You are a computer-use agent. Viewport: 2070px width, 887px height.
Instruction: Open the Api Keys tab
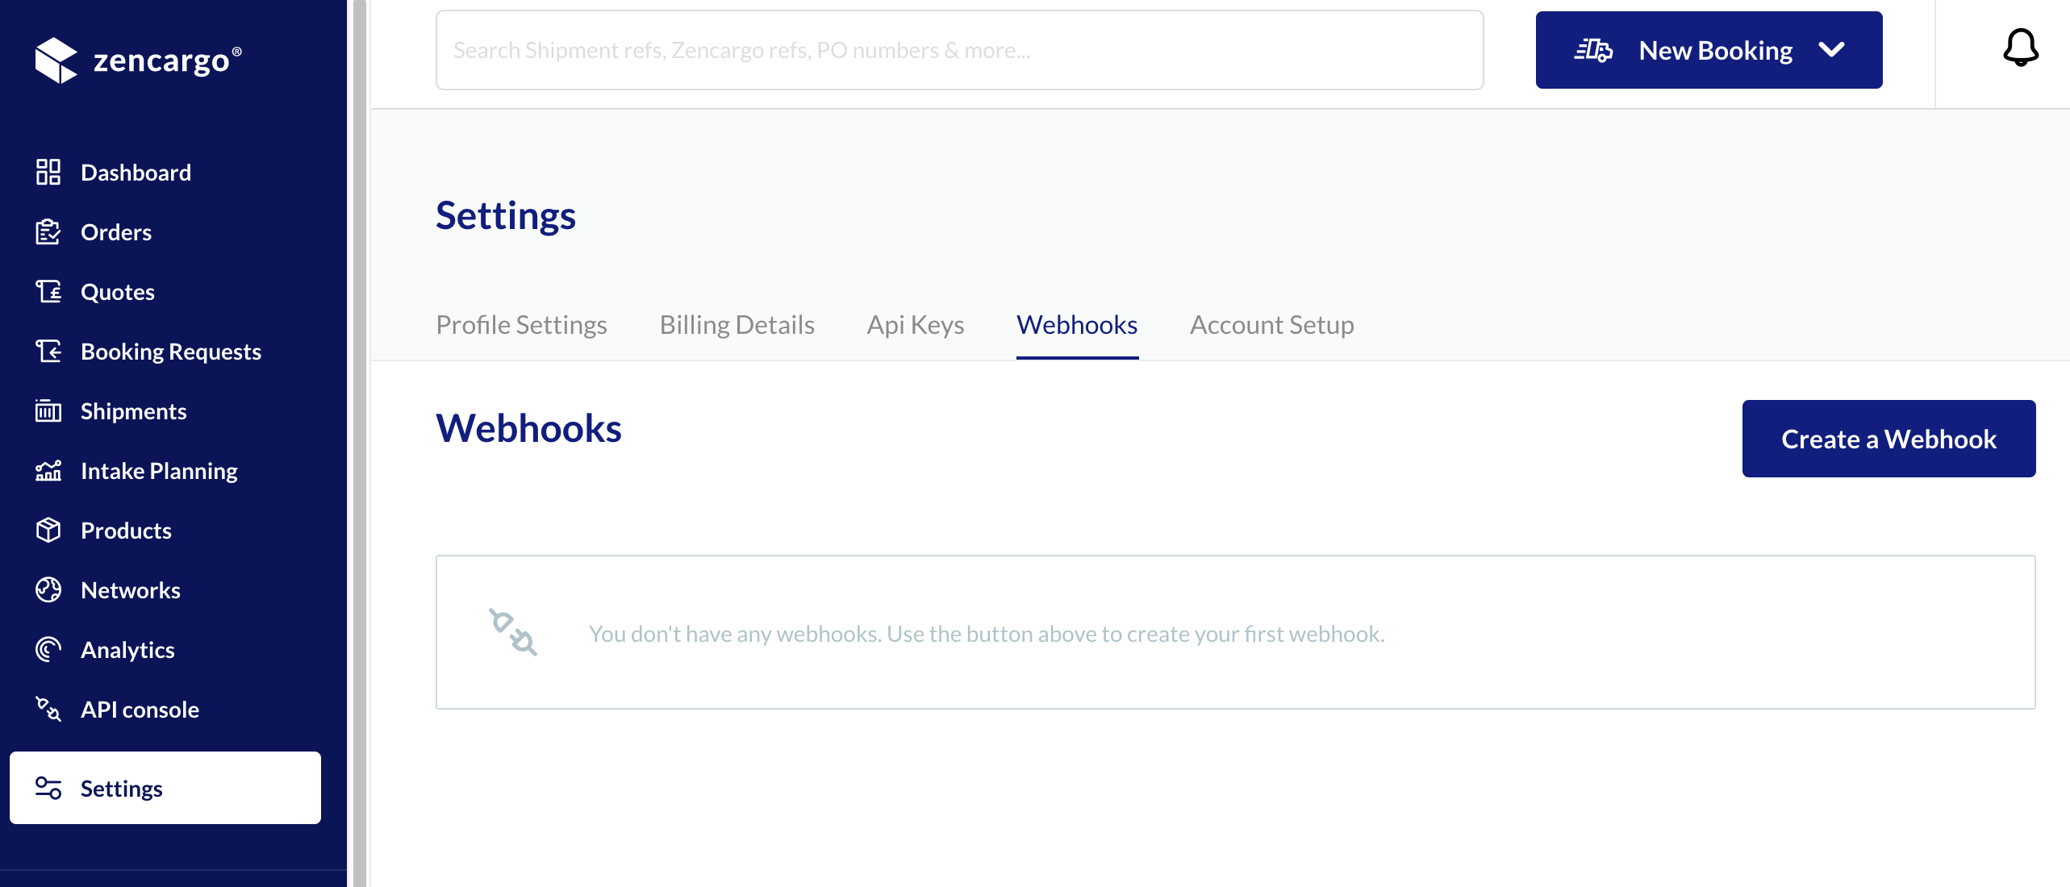point(915,324)
